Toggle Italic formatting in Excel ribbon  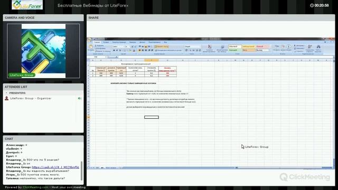pos(117,51)
